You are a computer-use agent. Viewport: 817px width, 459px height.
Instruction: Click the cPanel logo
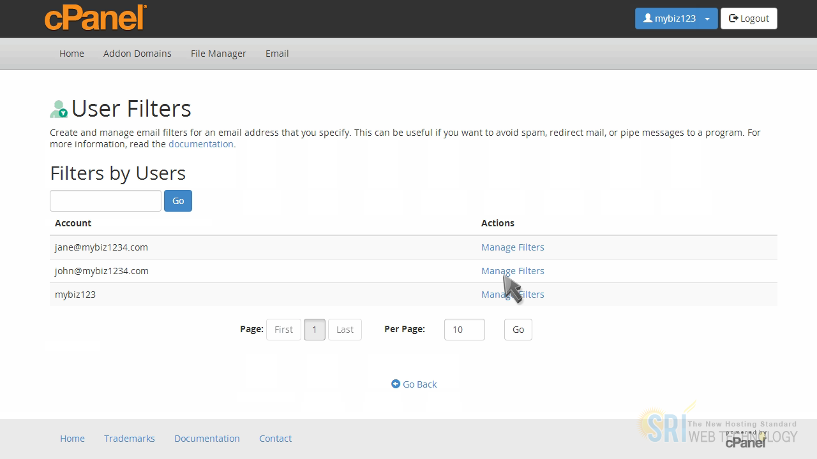coord(96,17)
